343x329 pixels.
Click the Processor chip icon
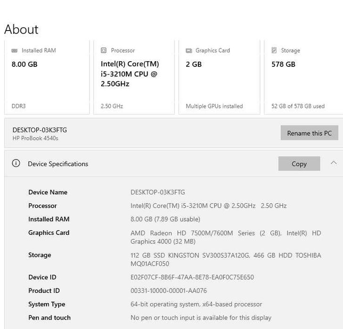(104, 50)
